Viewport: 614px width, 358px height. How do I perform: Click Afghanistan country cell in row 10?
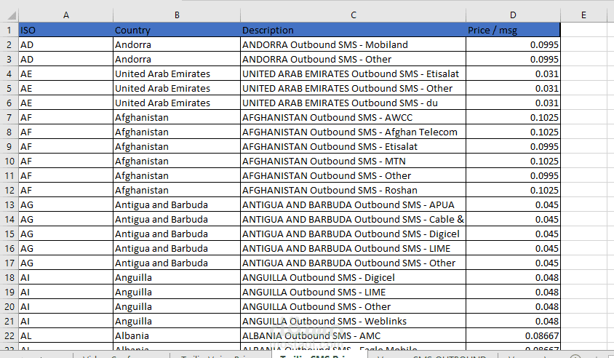click(177, 161)
